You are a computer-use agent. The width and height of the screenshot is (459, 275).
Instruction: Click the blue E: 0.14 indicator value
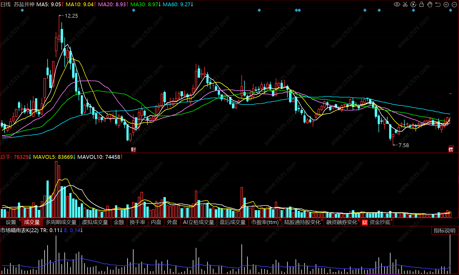pyautogui.click(x=73, y=230)
